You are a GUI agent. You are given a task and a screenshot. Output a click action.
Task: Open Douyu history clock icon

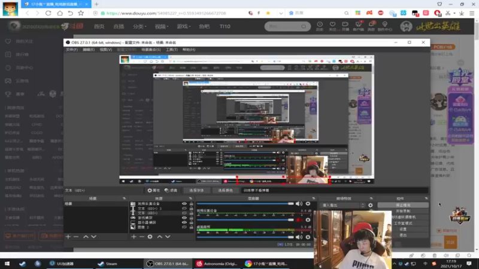pos(320,26)
